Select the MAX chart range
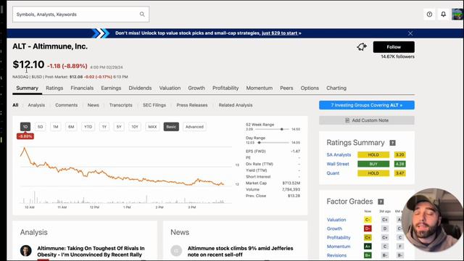Screen dimensions: 464x261 [x=152, y=127]
